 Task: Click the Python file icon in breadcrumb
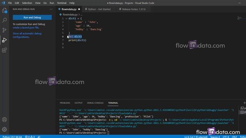coord(60,15)
